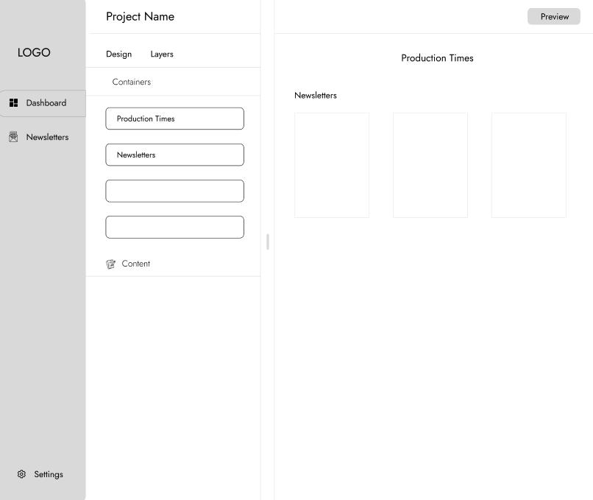This screenshot has width=593, height=500.
Task: Click the Production Times heading on canvas
Action: tap(437, 57)
